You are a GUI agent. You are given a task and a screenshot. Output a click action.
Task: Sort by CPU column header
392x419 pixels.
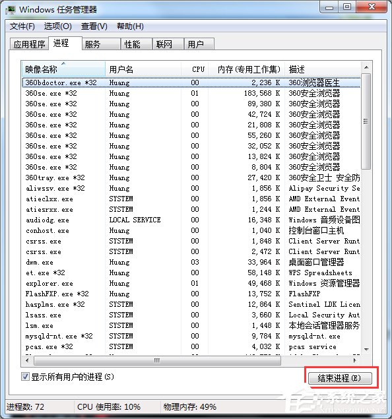pos(195,69)
